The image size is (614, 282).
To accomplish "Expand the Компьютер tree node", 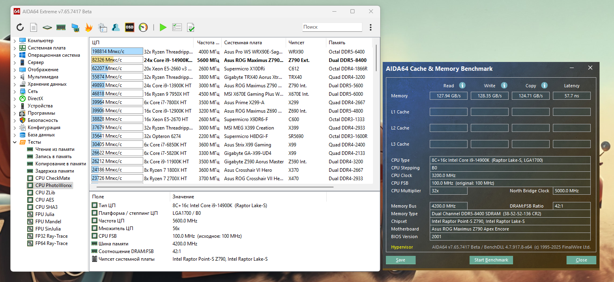I will click(x=15, y=41).
